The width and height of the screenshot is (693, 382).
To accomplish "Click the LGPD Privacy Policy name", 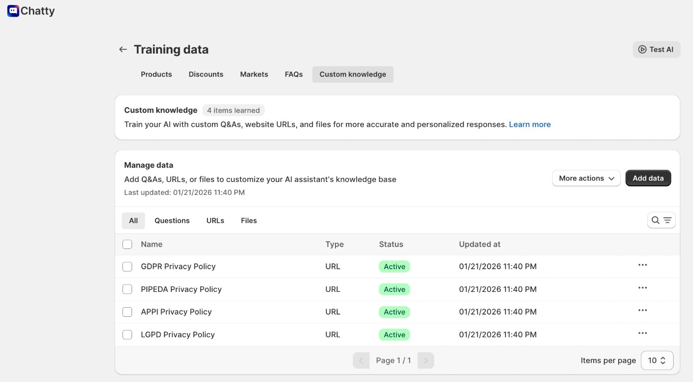I will [178, 334].
